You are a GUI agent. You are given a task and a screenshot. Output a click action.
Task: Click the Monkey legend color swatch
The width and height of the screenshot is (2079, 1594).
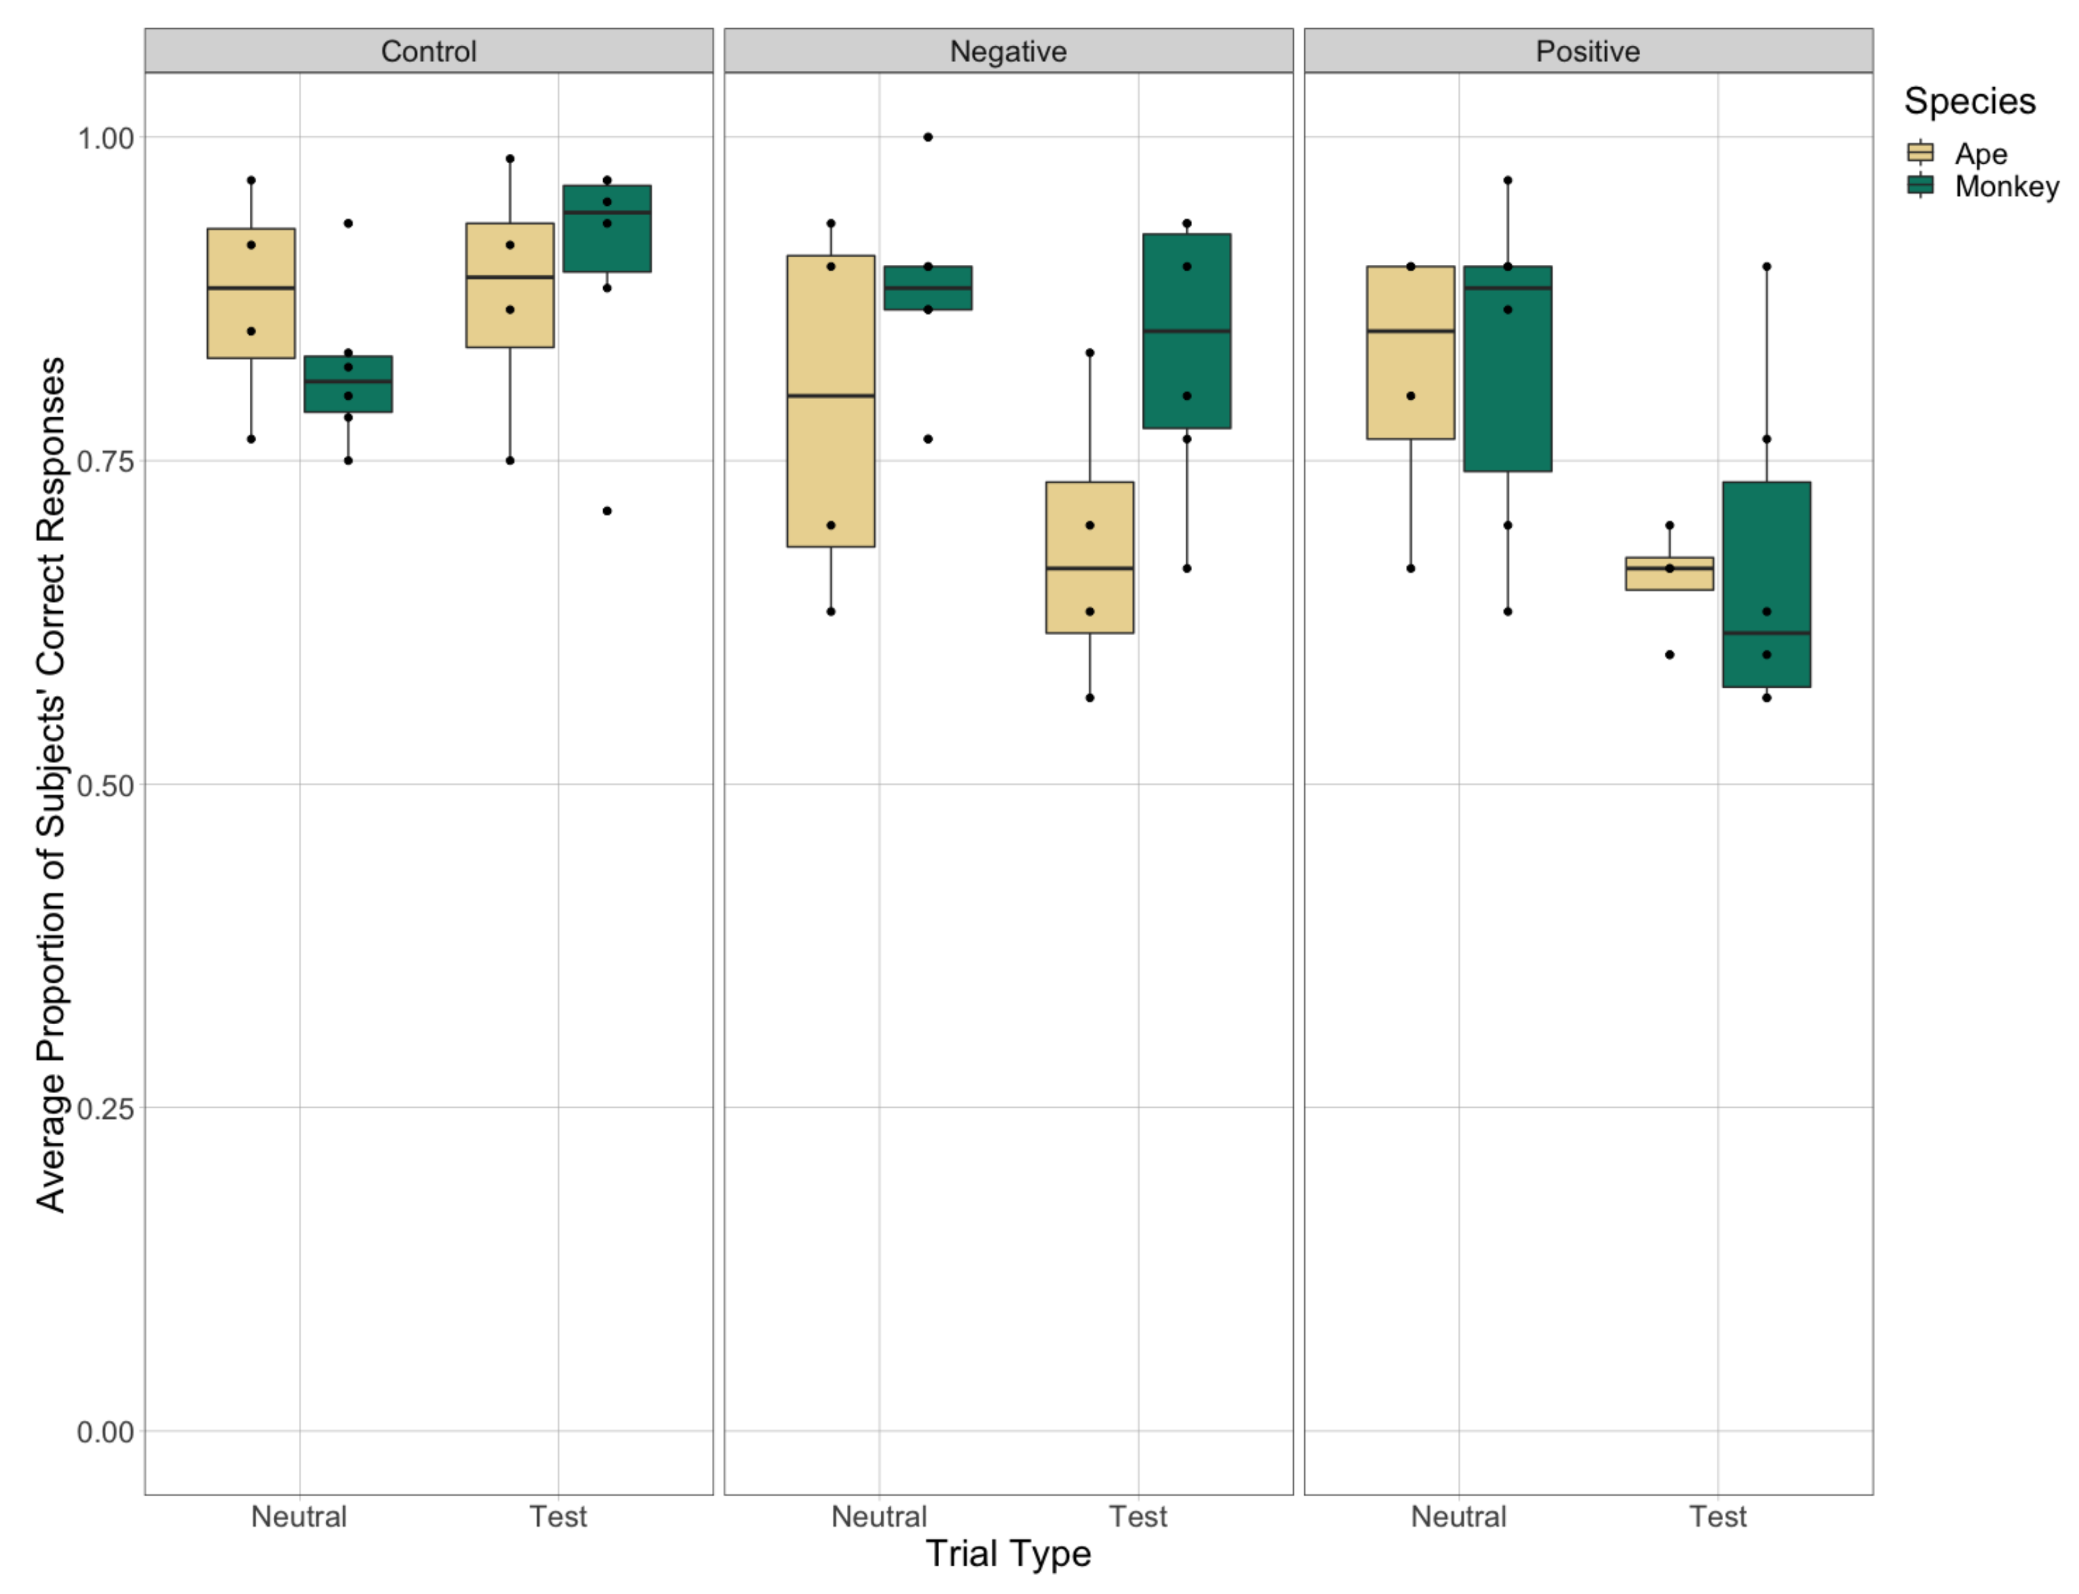[x=1920, y=185]
